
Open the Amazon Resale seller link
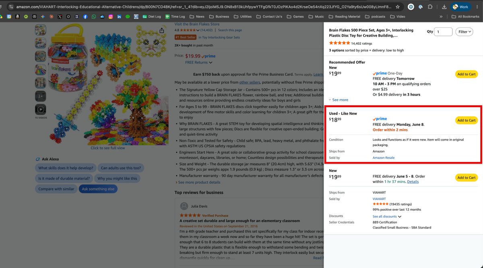point(384,158)
